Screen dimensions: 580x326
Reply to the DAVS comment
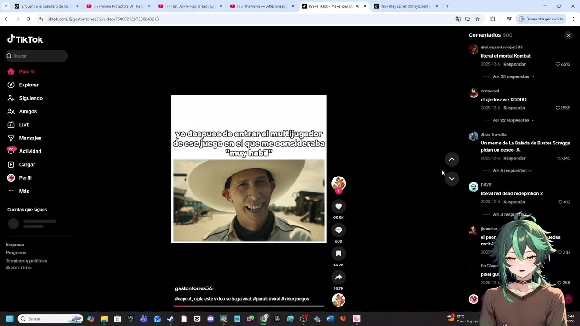point(514,202)
